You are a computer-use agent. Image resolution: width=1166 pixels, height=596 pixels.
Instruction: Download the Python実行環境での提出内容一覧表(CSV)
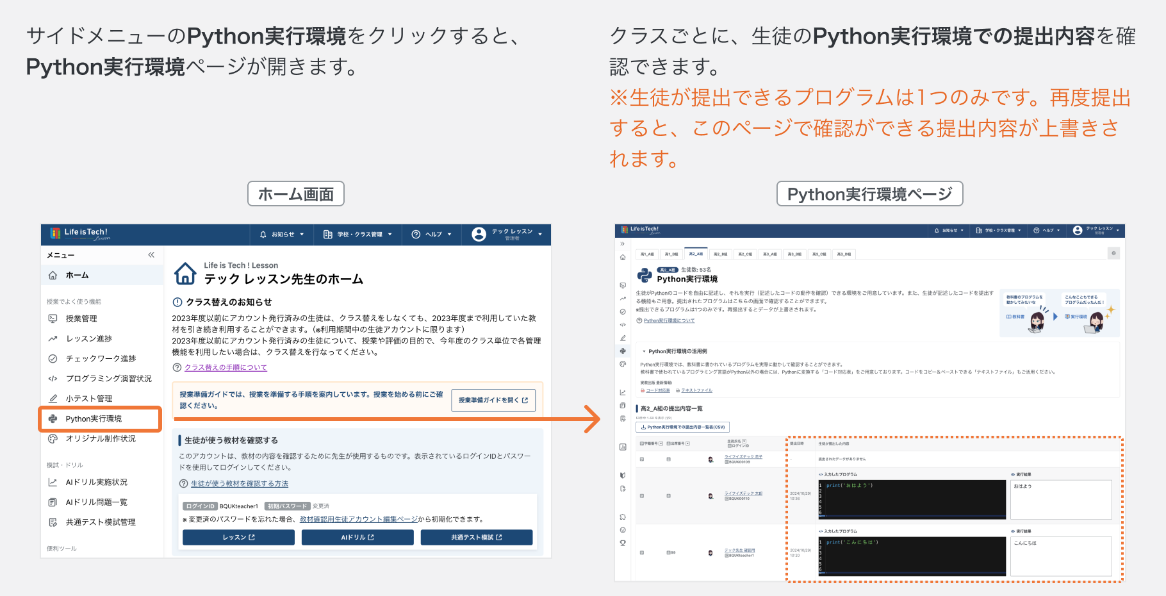(x=682, y=427)
